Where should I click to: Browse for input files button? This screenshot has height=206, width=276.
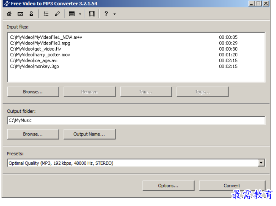33,92
